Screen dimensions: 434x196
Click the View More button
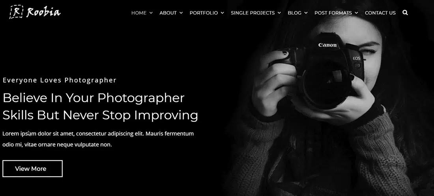click(x=32, y=169)
